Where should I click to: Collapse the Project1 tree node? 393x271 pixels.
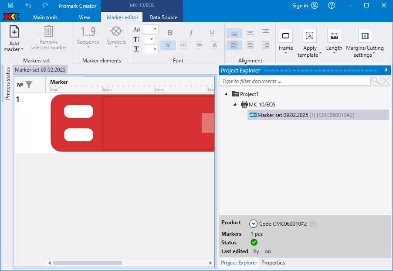point(226,94)
